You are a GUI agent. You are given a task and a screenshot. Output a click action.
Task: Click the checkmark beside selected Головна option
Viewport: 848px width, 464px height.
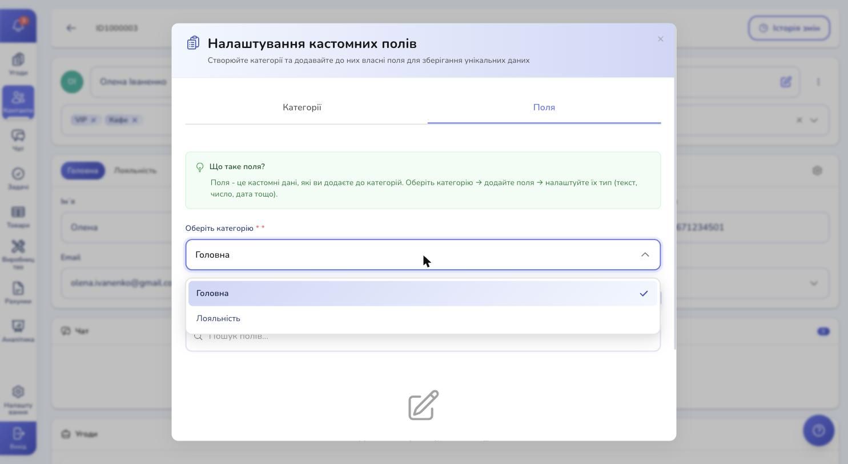[x=644, y=293]
